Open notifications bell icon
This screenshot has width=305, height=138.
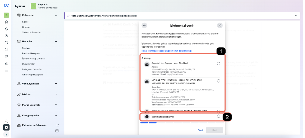pyautogui.click(x=6, y=29)
